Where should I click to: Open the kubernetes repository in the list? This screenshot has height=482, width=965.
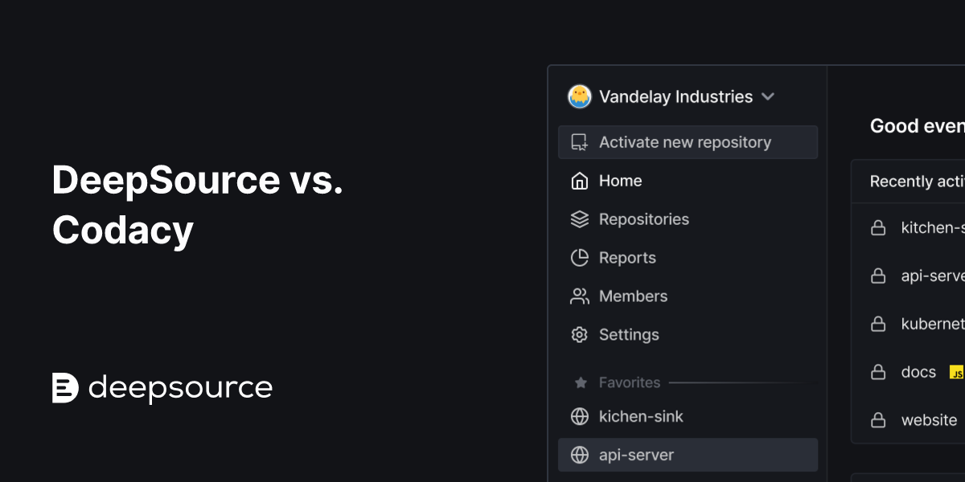[x=933, y=324]
